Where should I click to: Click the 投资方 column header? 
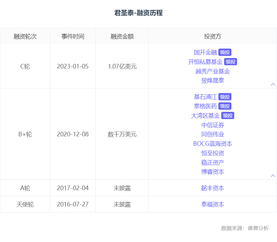[213, 37]
